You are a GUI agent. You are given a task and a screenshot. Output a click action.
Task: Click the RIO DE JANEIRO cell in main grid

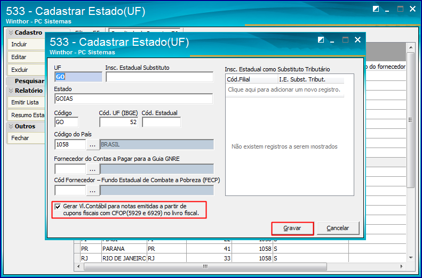124,258
